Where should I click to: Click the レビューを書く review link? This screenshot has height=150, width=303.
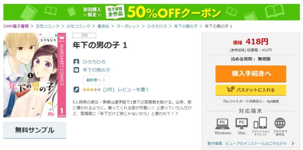point(134,90)
